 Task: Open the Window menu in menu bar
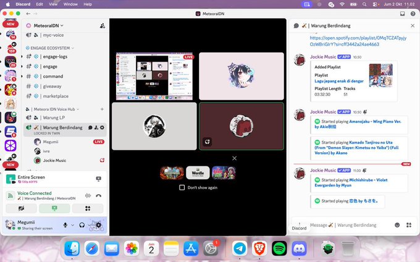(70, 4)
